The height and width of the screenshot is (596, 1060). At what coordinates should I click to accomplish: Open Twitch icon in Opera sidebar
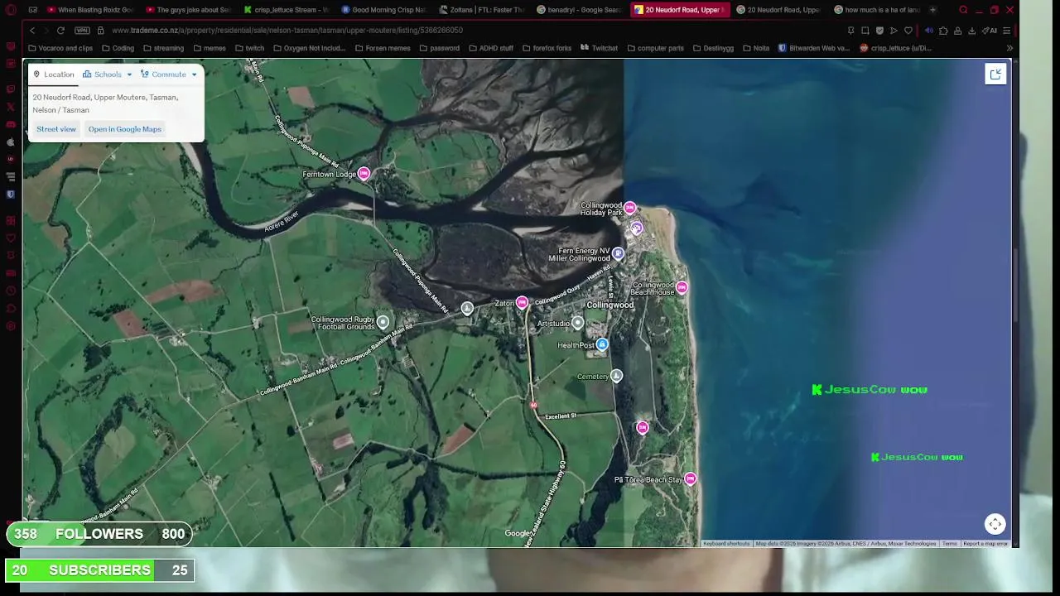point(11,89)
